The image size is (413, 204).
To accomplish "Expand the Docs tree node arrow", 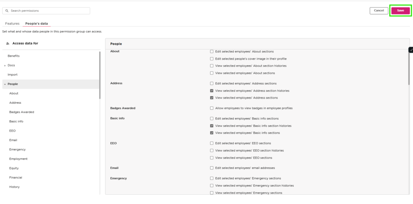I will point(5,66).
